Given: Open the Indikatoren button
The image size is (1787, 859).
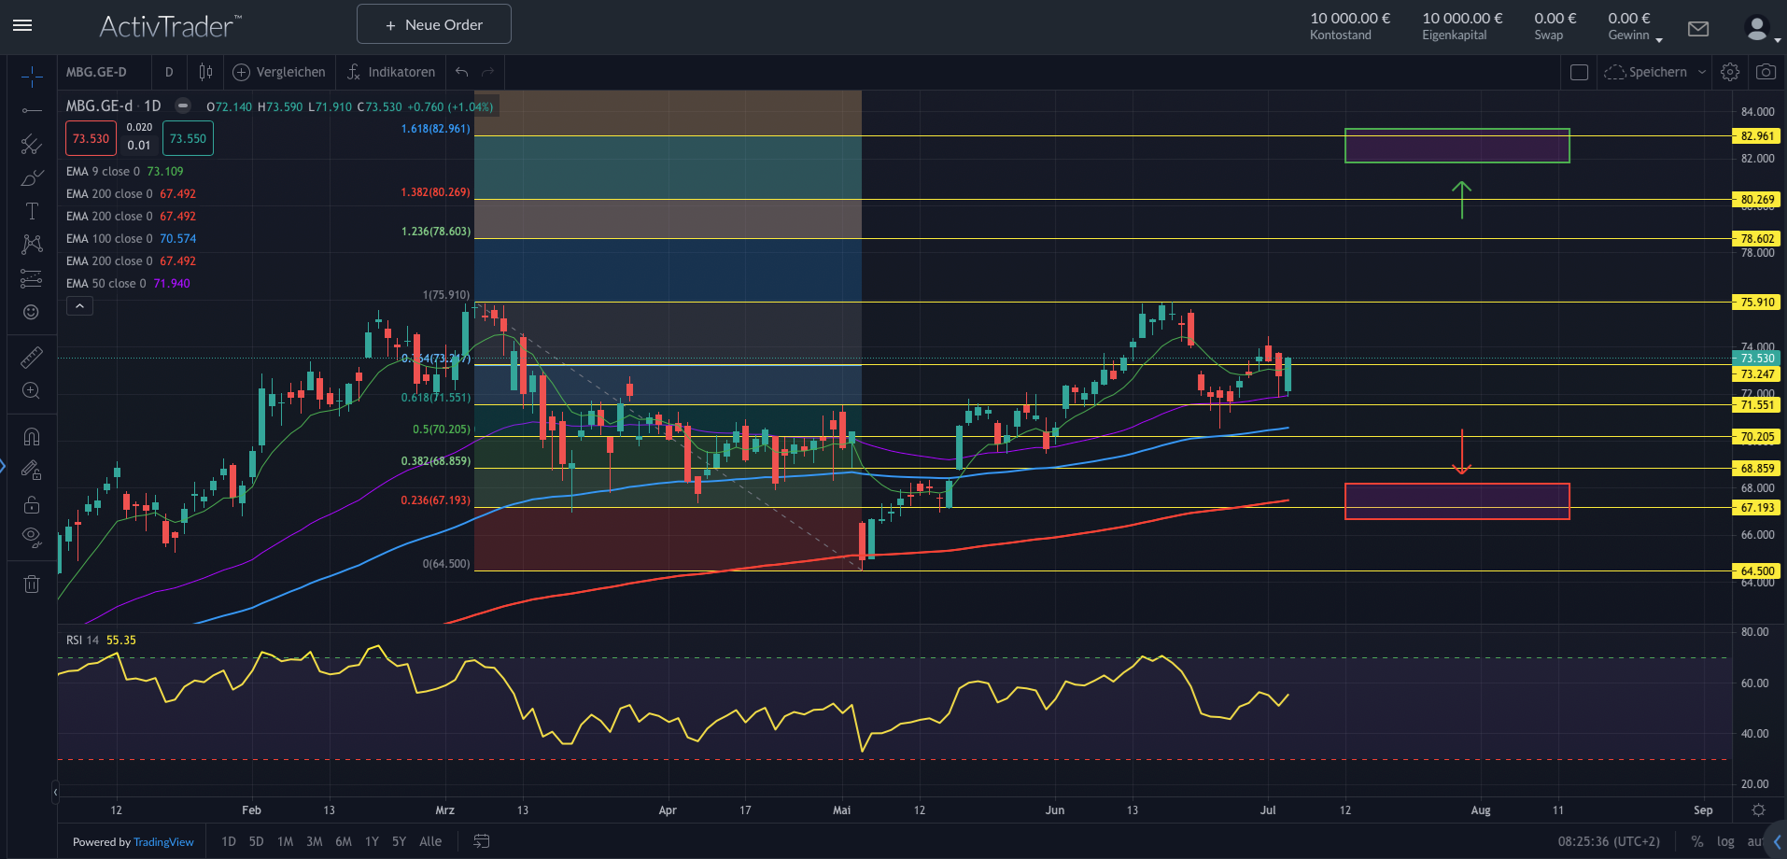Looking at the screenshot, I should [391, 72].
